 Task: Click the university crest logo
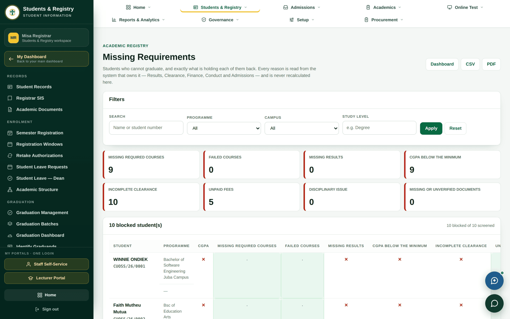tap(12, 12)
